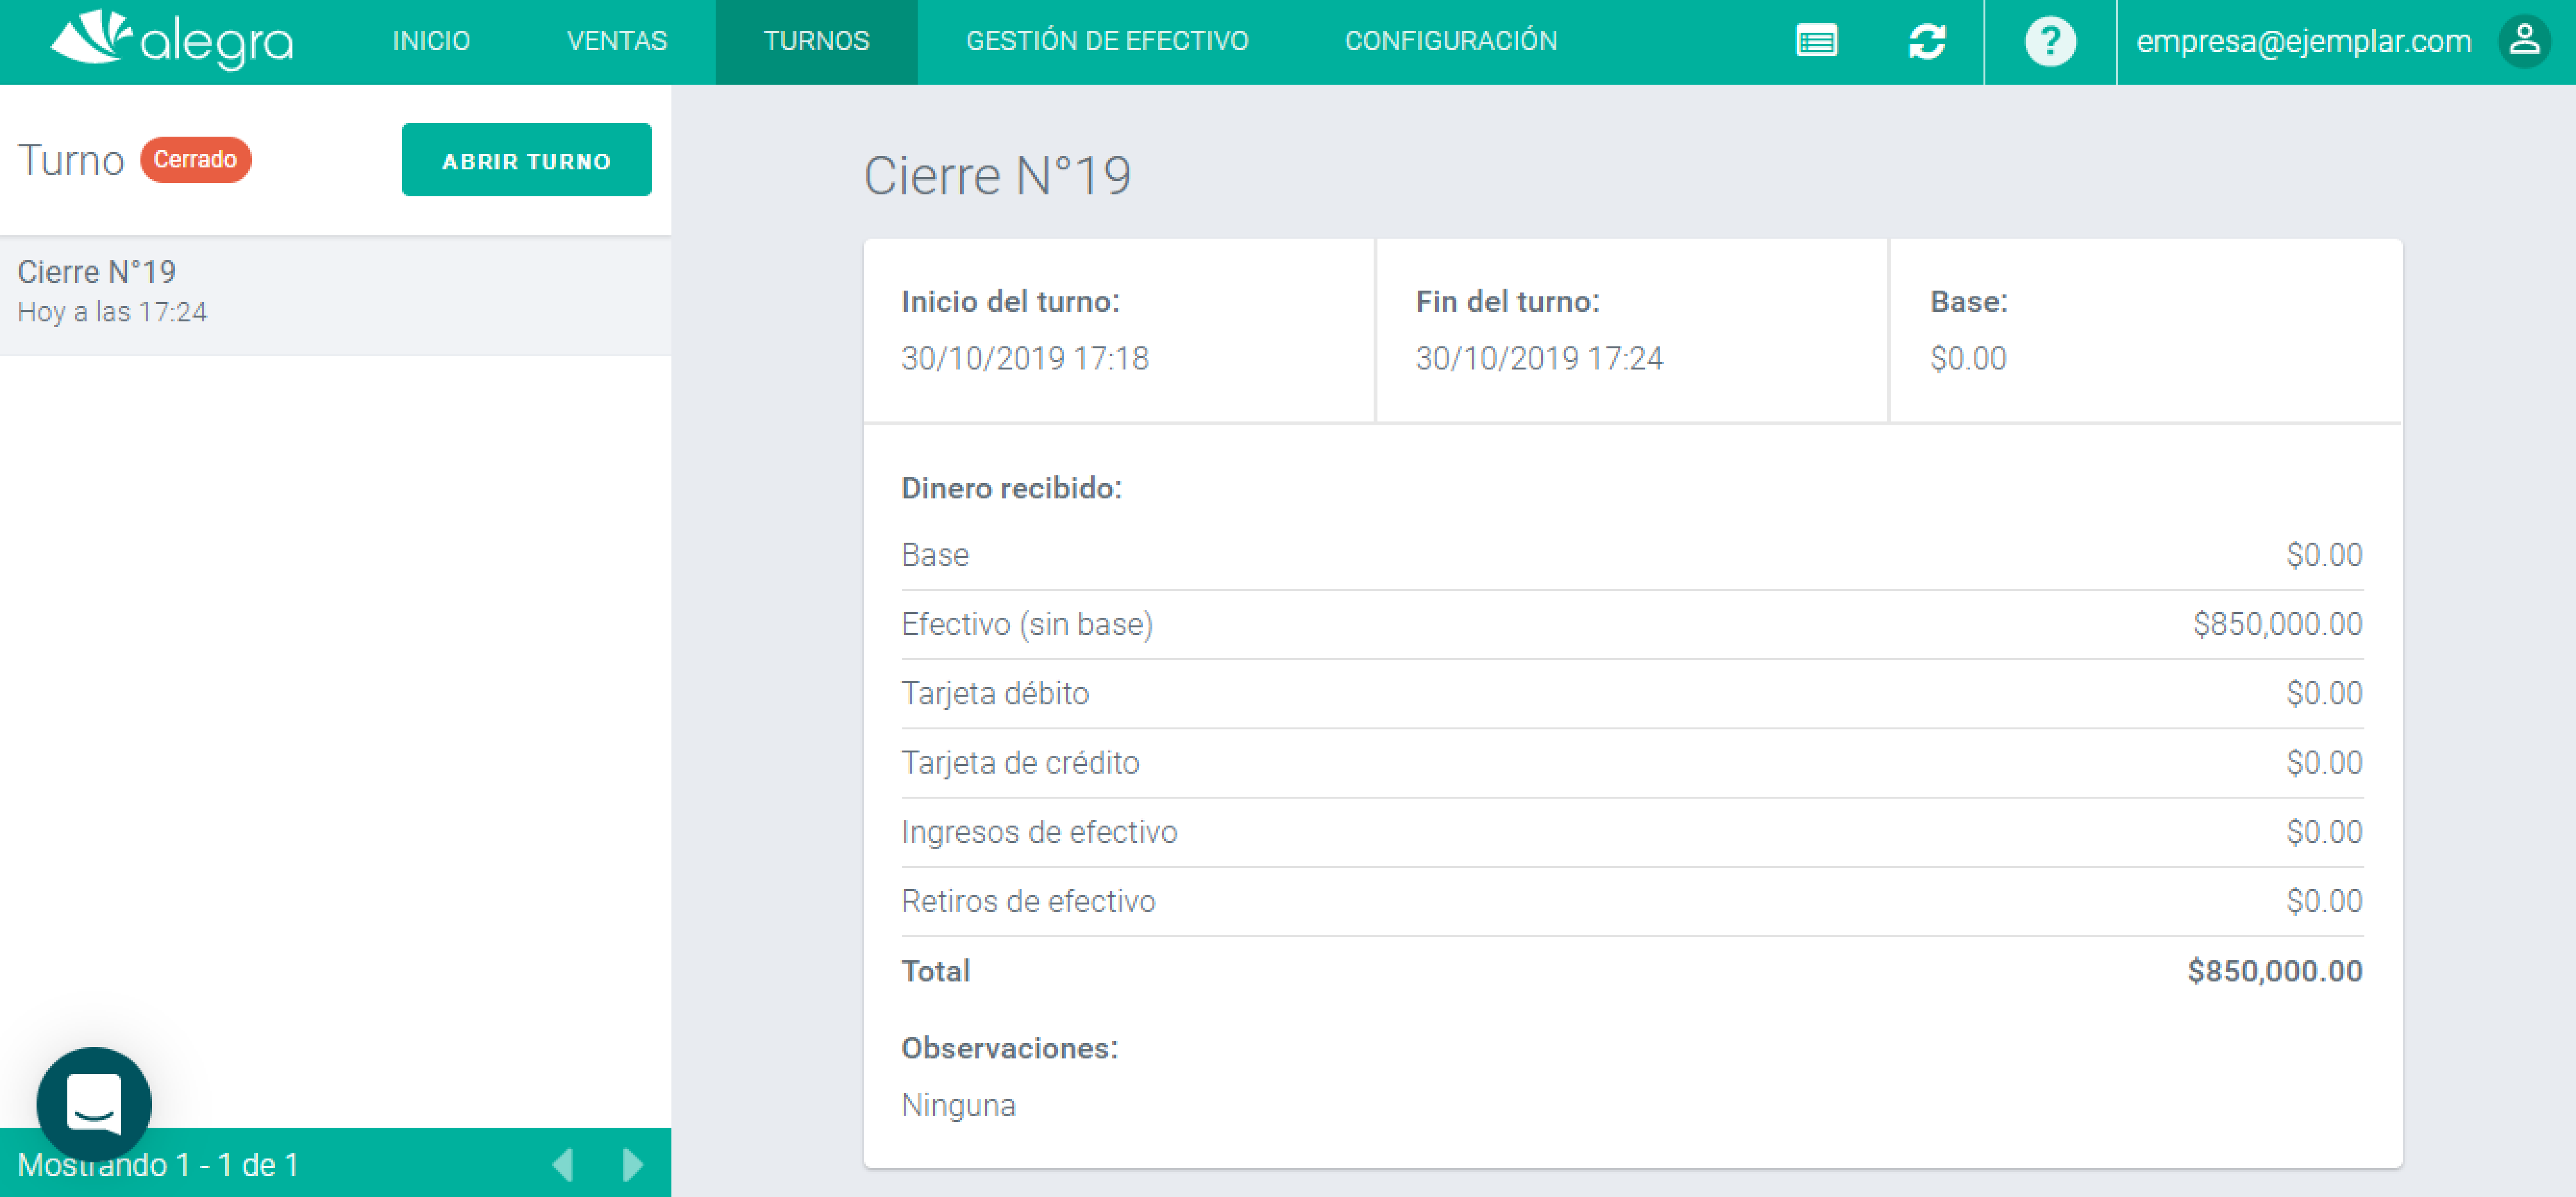Image resolution: width=2576 pixels, height=1197 pixels.
Task: Open the INICIO menu
Action: click(x=431, y=41)
